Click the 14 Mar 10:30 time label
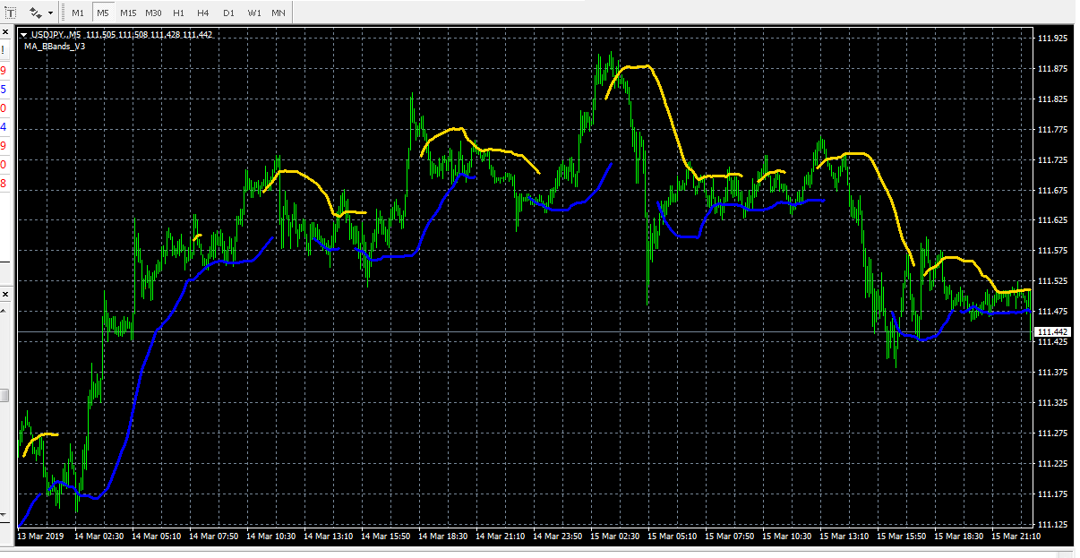The height and width of the screenshot is (558, 1080). pos(271,536)
